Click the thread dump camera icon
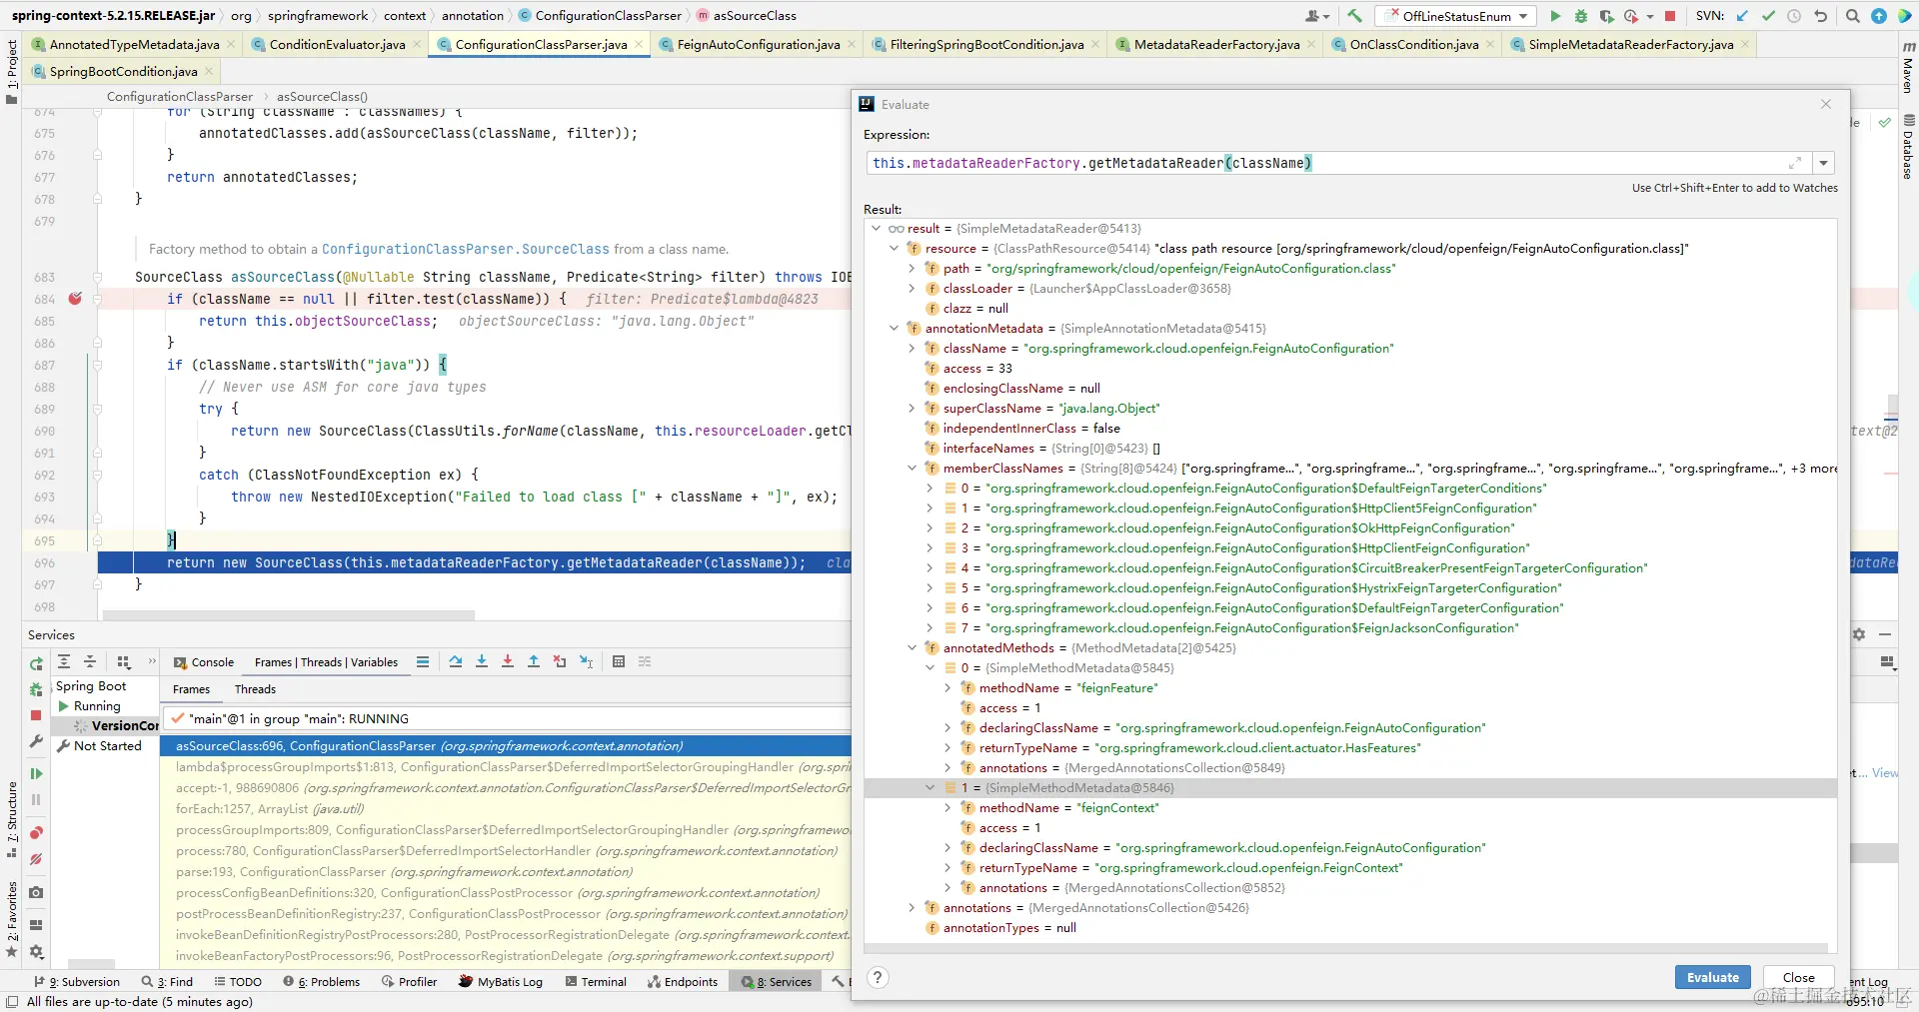Viewport: 1919px width, 1012px height. click(x=36, y=892)
